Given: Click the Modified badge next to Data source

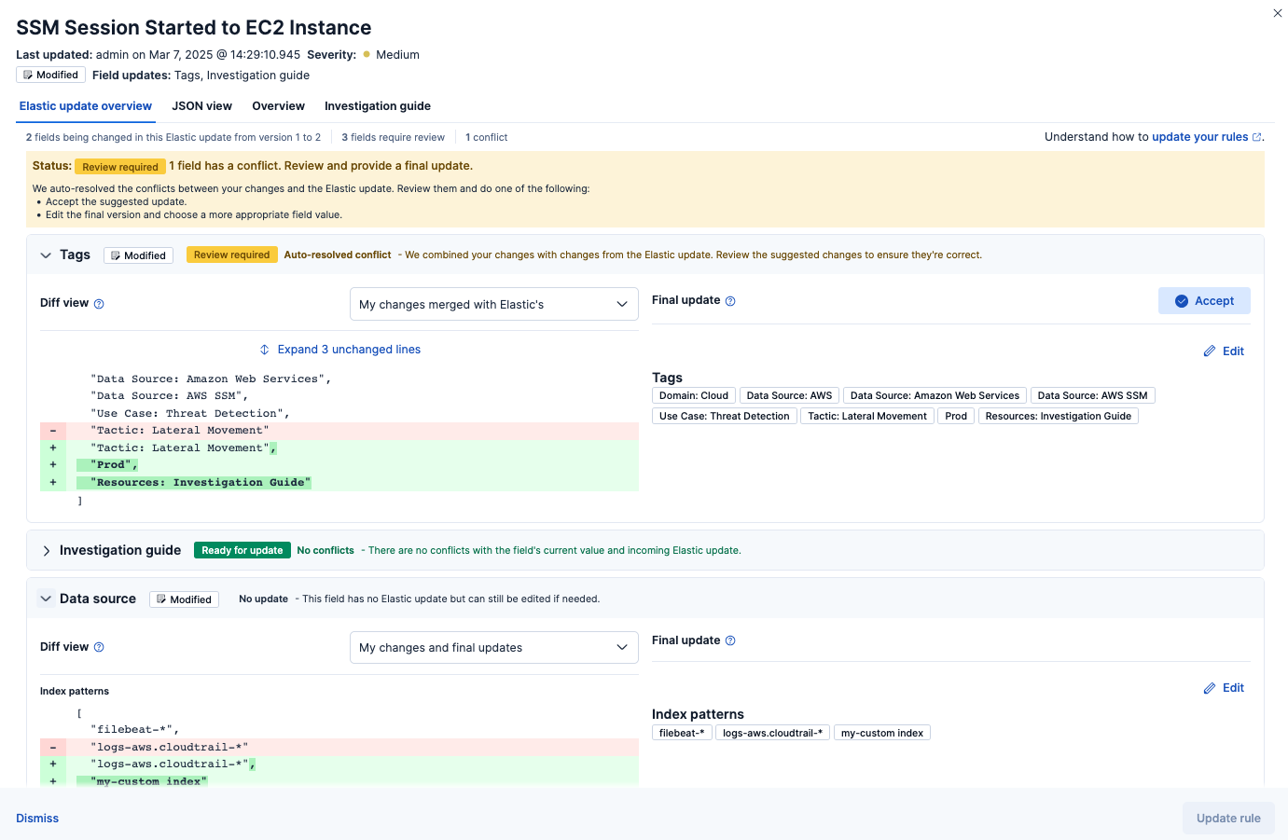Looking at the screenshot, I should pos(184,599).
